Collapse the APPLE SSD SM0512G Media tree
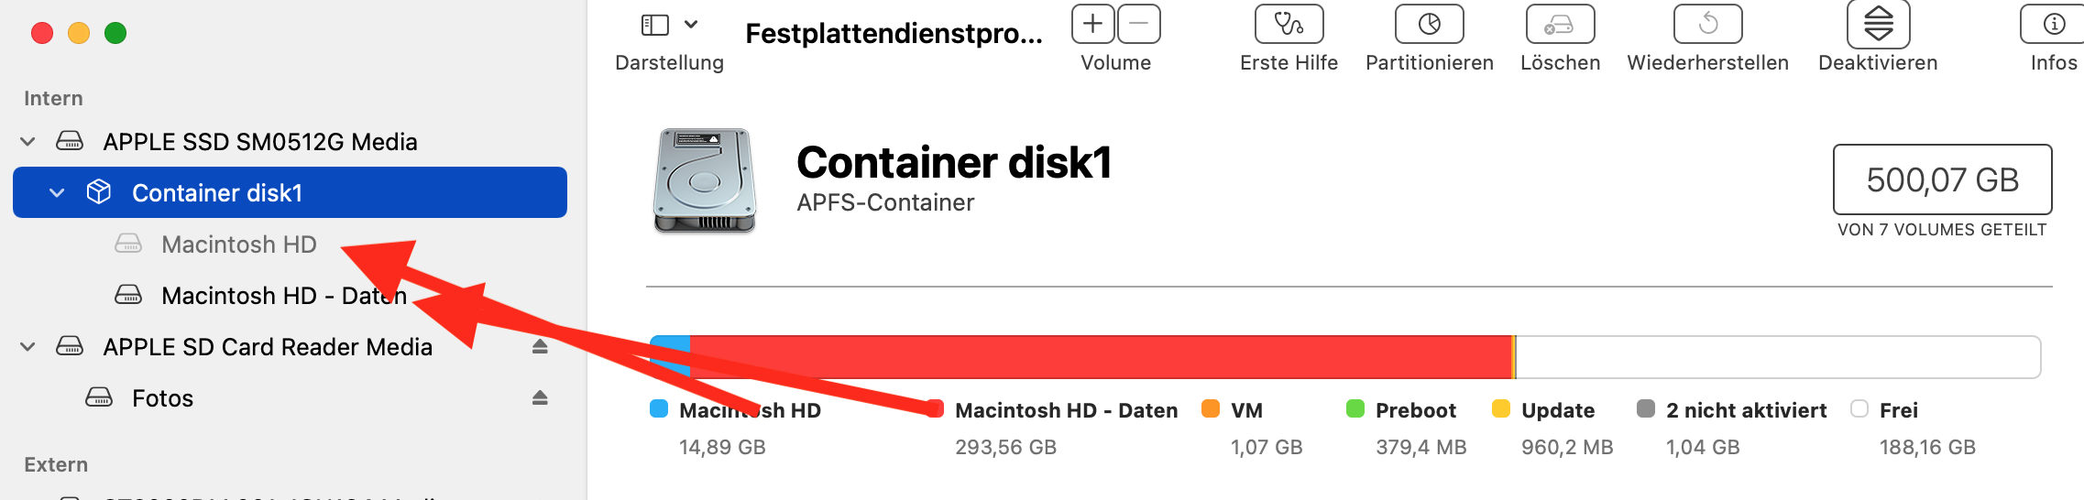Viewport: 2084px width, 500px height. click(x=28, y=142)
